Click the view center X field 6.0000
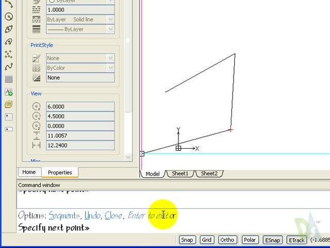330x248 pixels. 80,106
